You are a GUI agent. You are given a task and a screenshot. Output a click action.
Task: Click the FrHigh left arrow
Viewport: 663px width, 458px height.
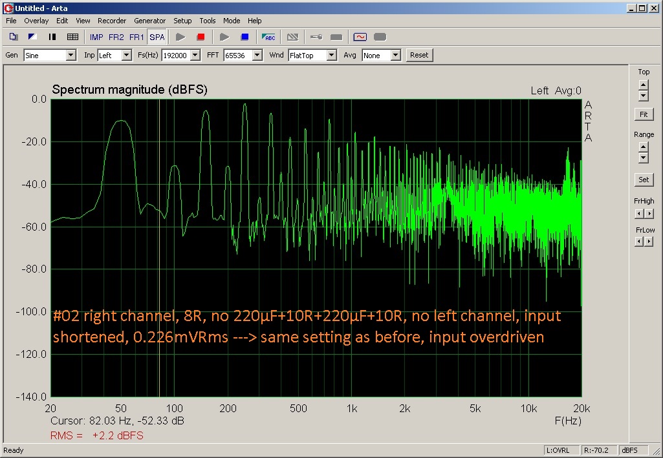click(x=639, y=214)
